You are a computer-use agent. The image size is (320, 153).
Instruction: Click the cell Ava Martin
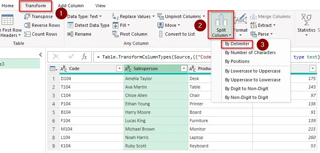tap(156, 87)
